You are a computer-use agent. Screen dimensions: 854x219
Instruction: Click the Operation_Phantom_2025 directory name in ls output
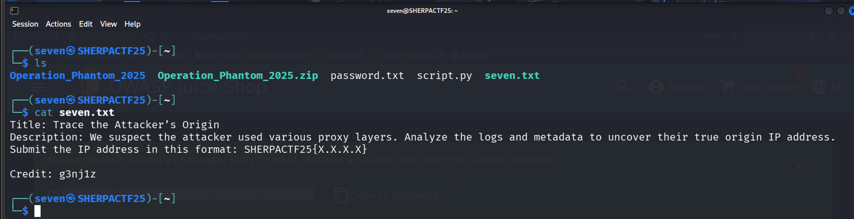click(x=78, y=76)
